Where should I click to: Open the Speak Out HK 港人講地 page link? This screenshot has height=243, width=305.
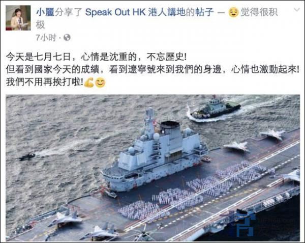pos(135,12)
